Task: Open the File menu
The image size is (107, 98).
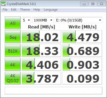Action: [x=5, y=10]
